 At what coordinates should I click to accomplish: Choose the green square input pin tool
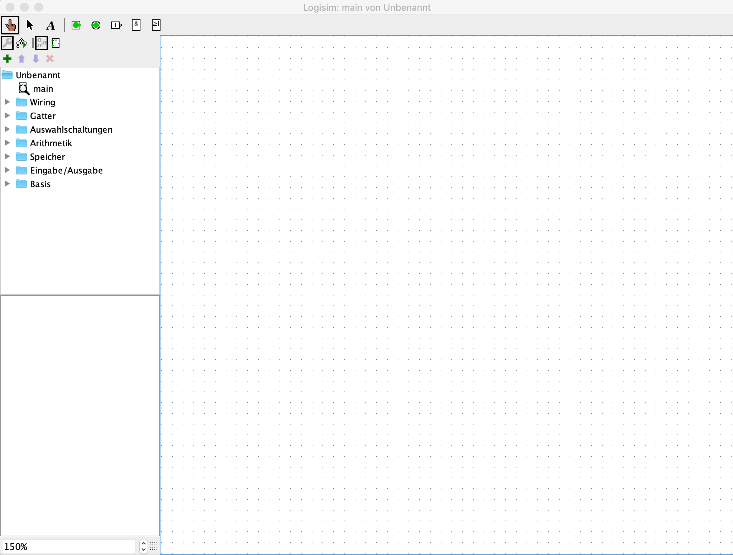coord(76,25)
